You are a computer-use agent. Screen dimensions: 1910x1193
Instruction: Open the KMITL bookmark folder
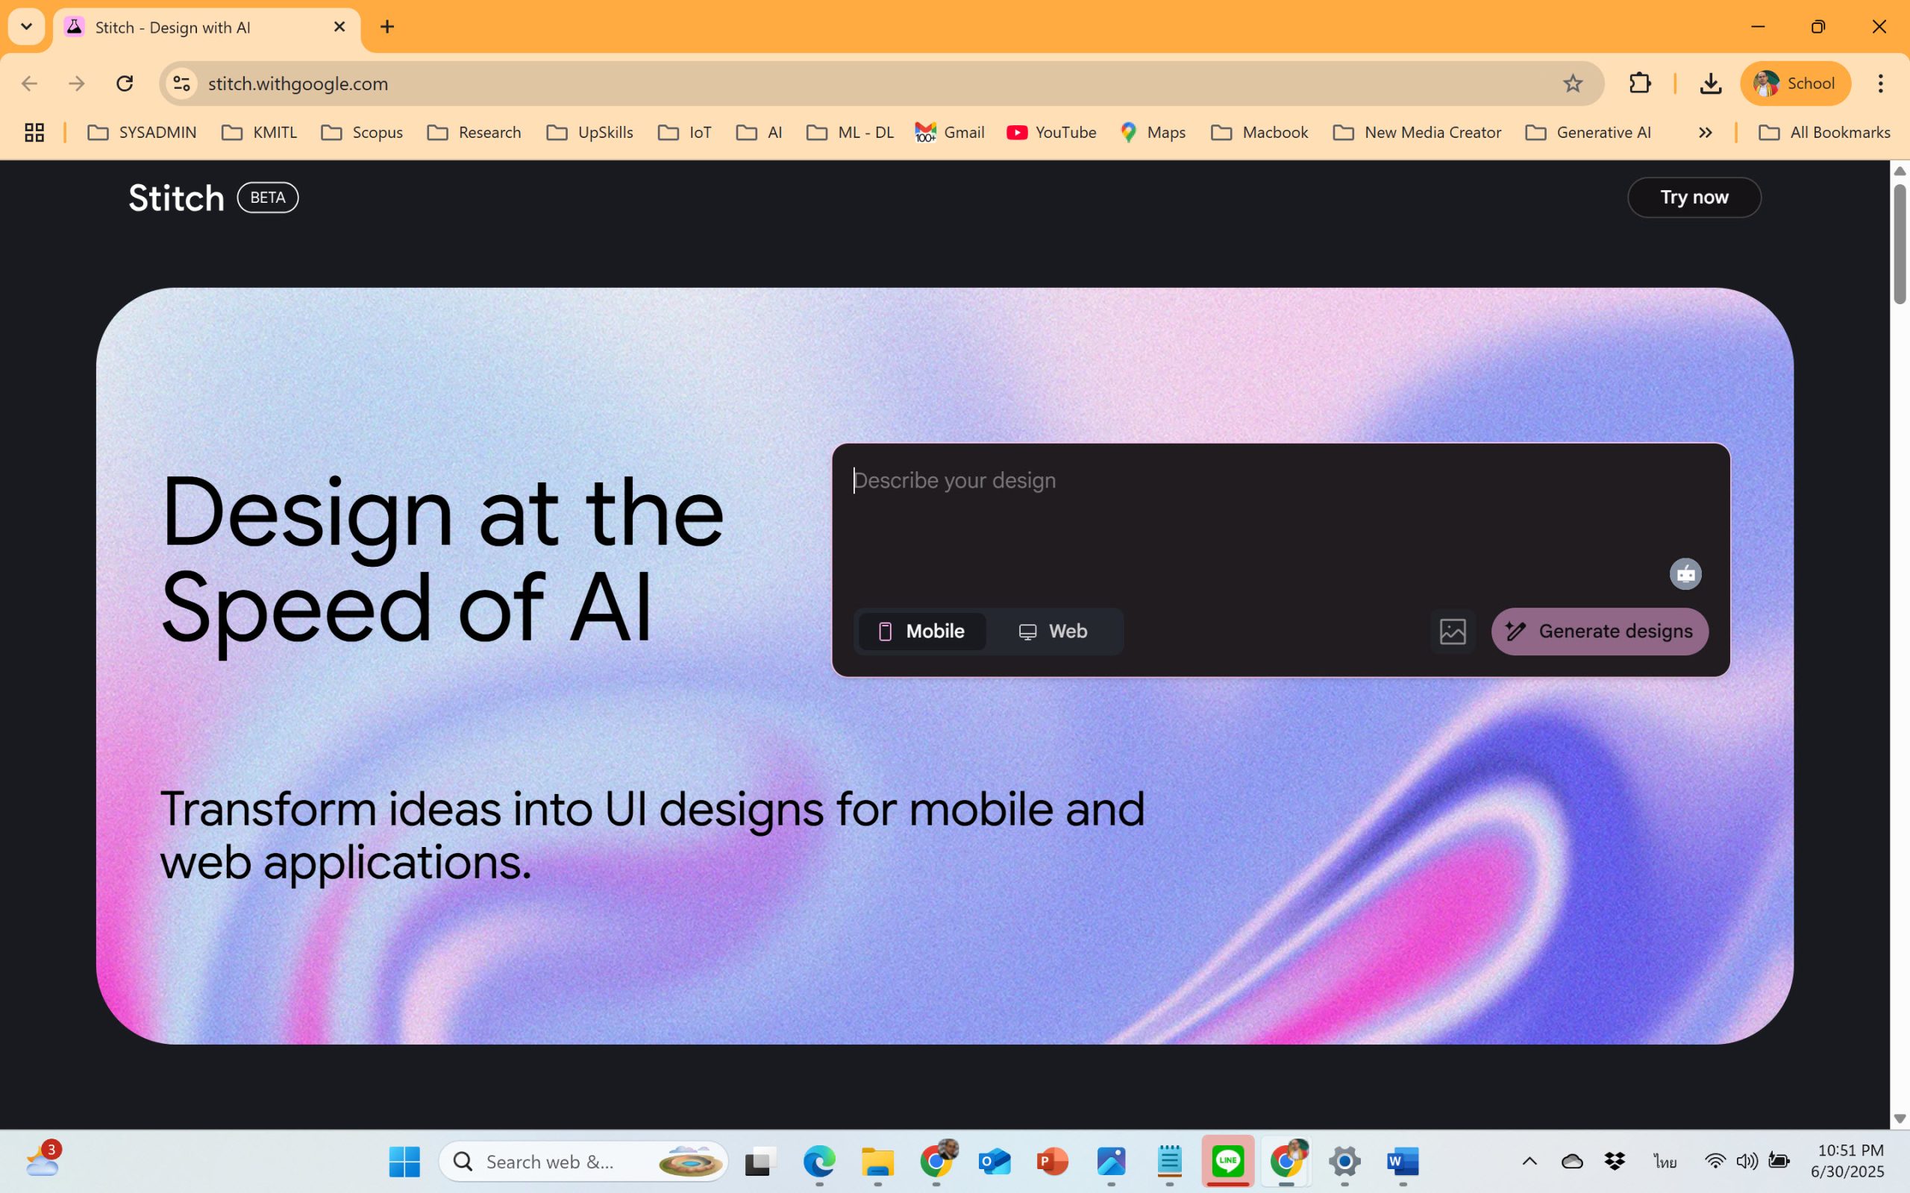(260, 133)
